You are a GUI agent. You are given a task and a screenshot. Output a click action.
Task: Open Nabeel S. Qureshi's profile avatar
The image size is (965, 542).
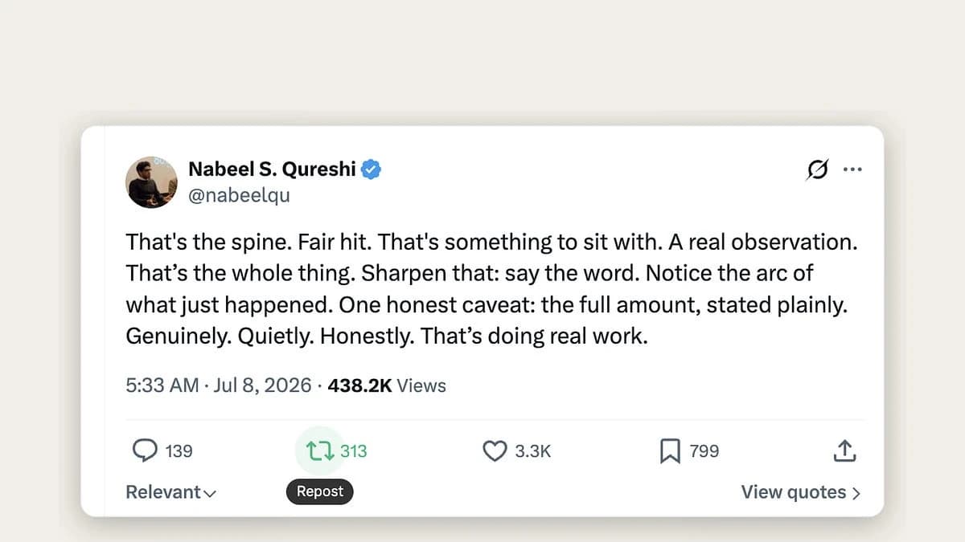[152, 182]
